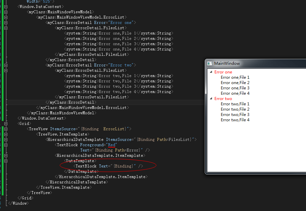306x211 pixels.
Task: Select tree item Error two,File 4
Action: (x=235, y=120)
